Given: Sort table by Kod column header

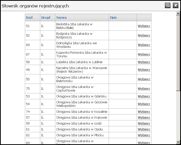Looking at the screenshot, I should [x=29, y=18].
